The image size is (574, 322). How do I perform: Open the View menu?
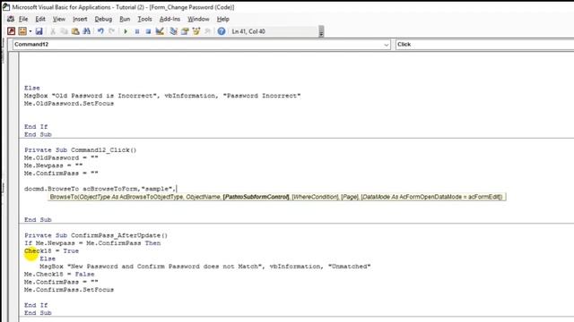click(59, 19)
